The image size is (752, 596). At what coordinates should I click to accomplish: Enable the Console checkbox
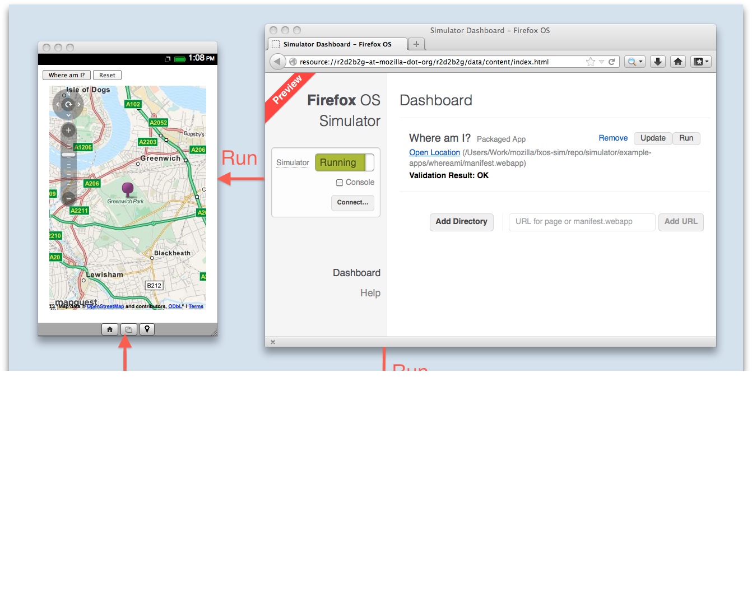coord(340,183)
